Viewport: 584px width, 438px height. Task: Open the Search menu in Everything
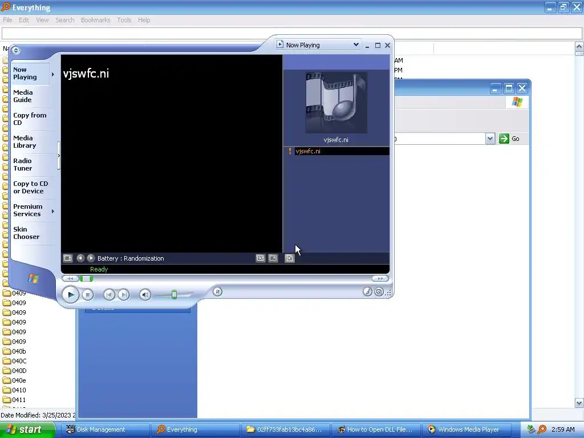[x=65, y=20]
